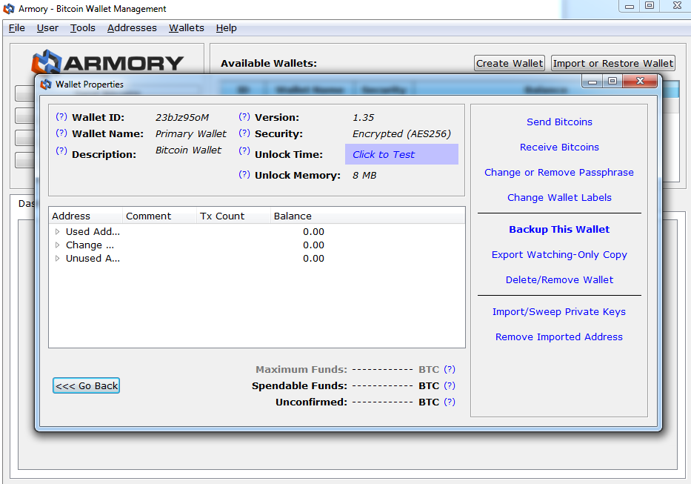This screenshot has width=691, height=484.
Task: Click the Armory logo in the main window
Action: tap(107, 63)
